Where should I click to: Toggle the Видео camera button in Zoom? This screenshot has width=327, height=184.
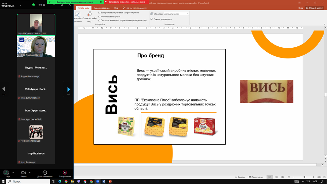(x=24, y=174)
